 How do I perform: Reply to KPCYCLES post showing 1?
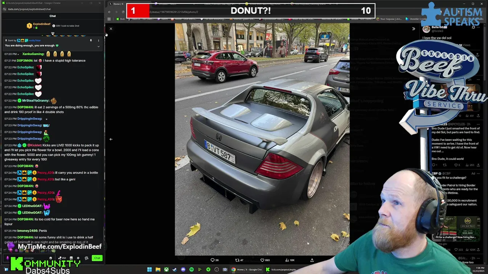point(434,165)
